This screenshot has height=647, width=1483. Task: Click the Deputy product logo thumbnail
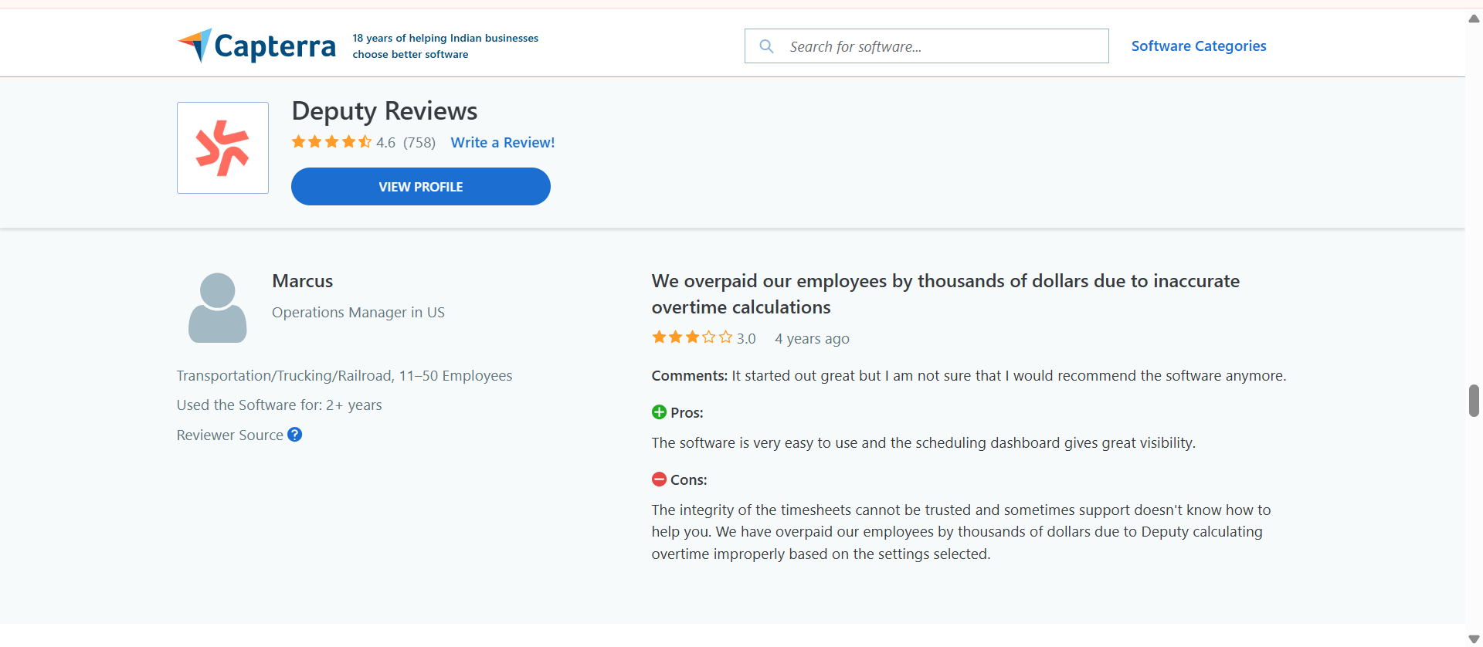click(x=222, y=147)
